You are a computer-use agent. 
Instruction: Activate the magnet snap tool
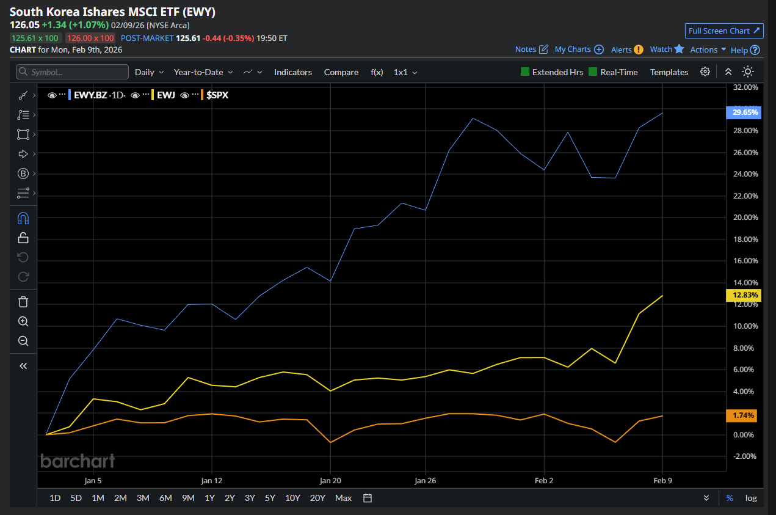[x=23, y=218]
